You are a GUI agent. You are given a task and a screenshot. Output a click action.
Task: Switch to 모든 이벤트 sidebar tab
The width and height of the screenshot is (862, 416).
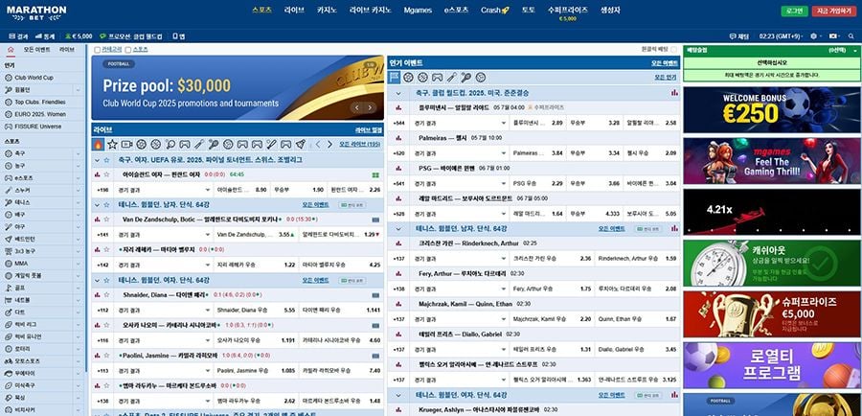pos(36,50)
